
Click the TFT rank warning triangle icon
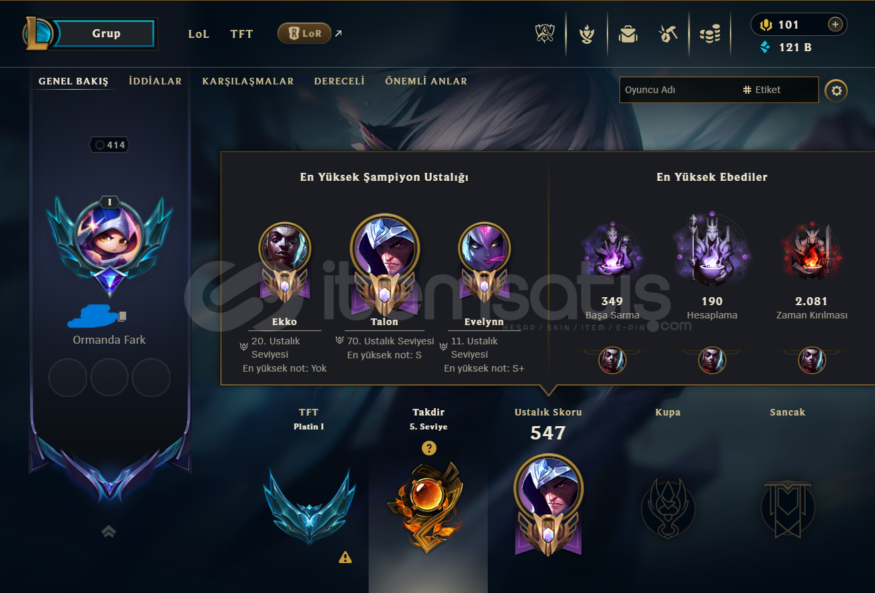click(345, 557)
